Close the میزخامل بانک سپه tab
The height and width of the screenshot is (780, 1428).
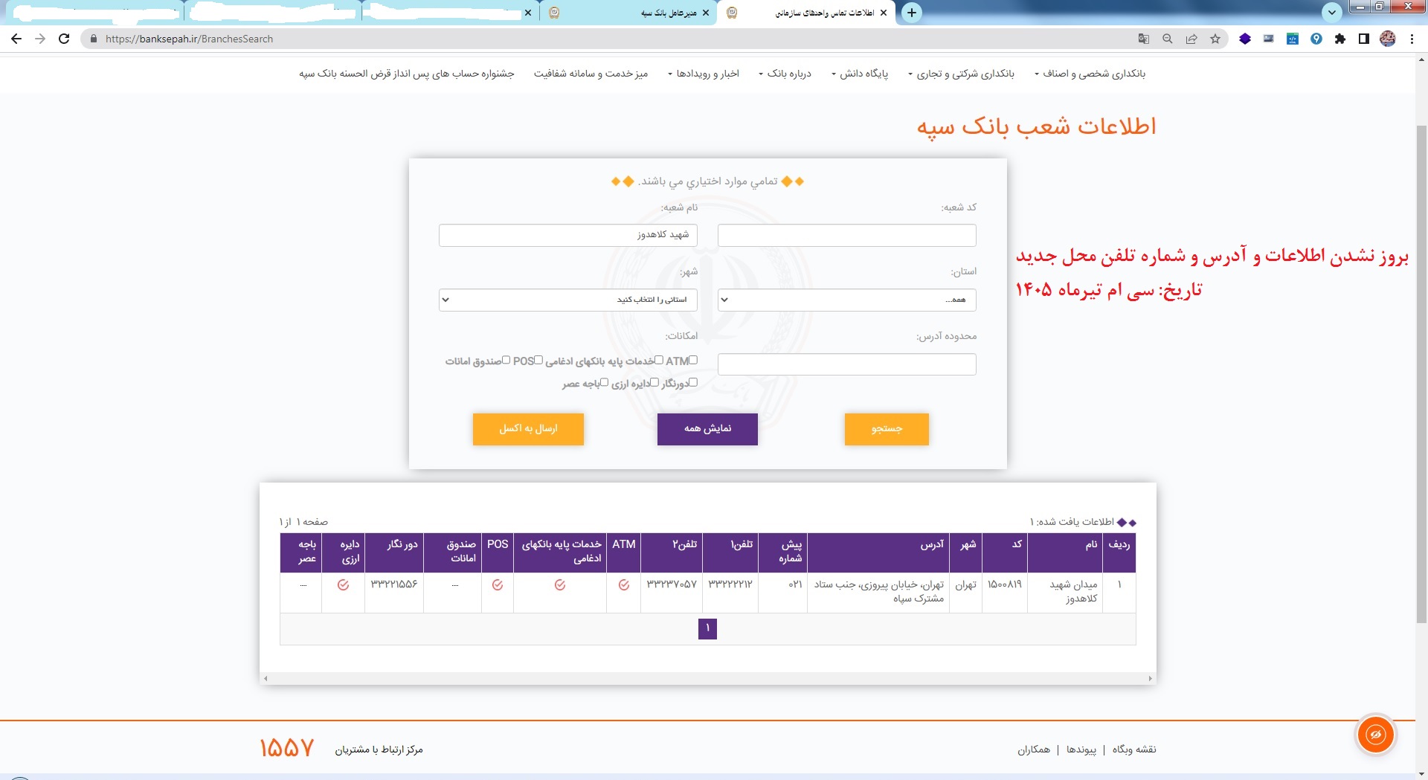pos(706,13)
